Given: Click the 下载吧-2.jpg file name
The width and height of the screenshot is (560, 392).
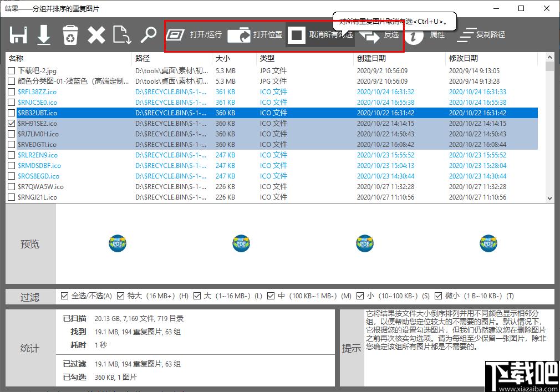Looking at the screenshot, I should (x=37, y=70).
